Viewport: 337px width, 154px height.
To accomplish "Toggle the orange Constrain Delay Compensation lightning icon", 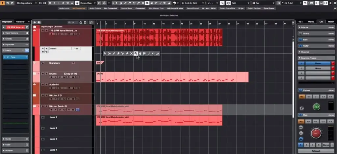I will tap(3, 3).
